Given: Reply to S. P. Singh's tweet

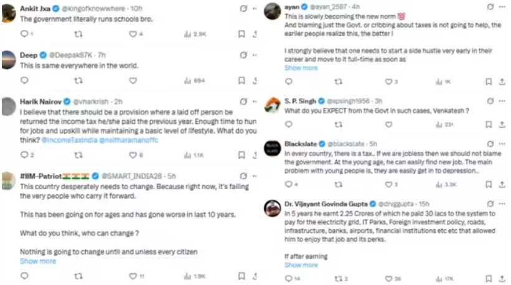Looking at the screenshot, I should (287, 124).
